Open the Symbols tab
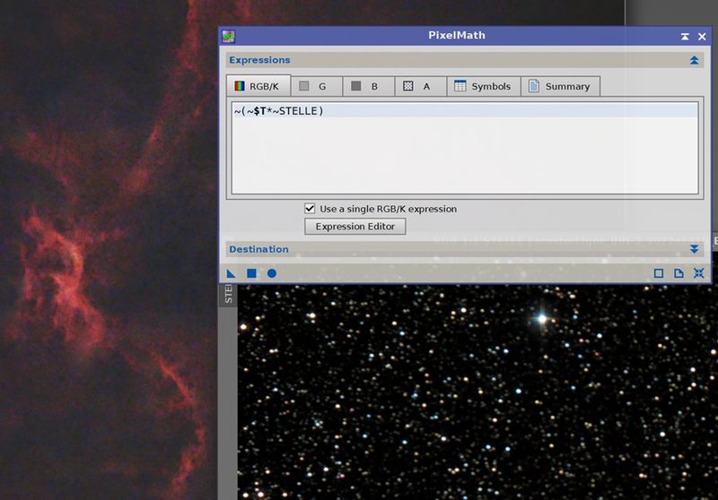Viewport: 718px width, 500px height. [484, 86]
